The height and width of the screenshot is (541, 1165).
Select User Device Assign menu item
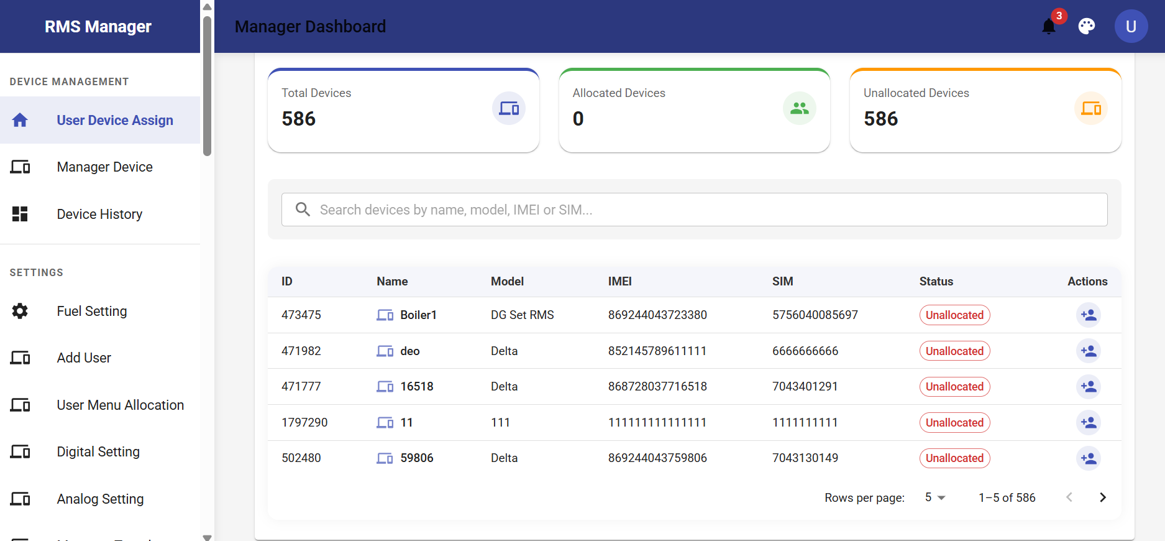tap(100, 120)
